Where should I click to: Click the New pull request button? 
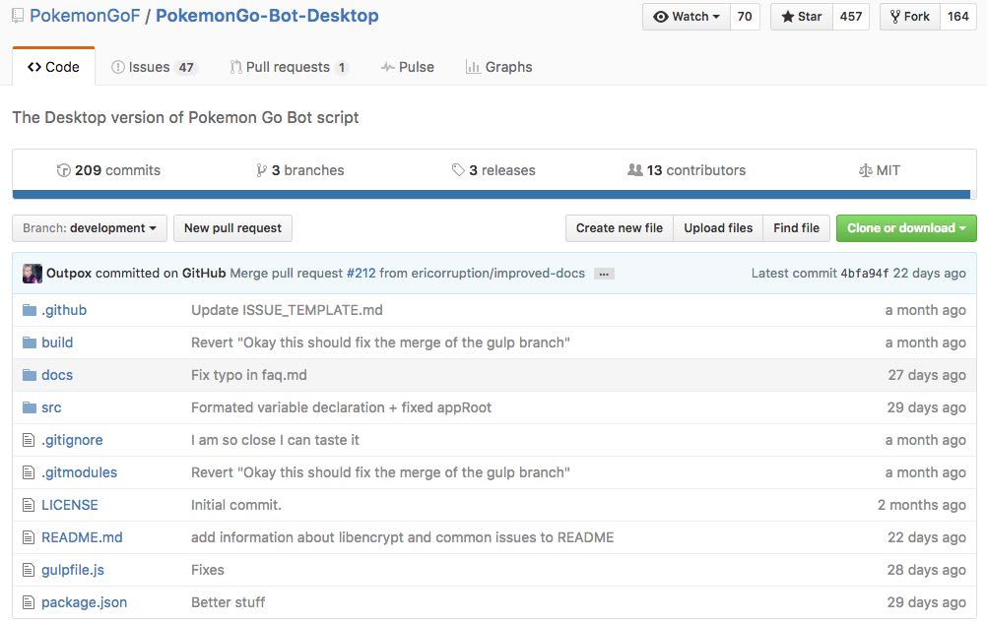click(x=232, y=228)
